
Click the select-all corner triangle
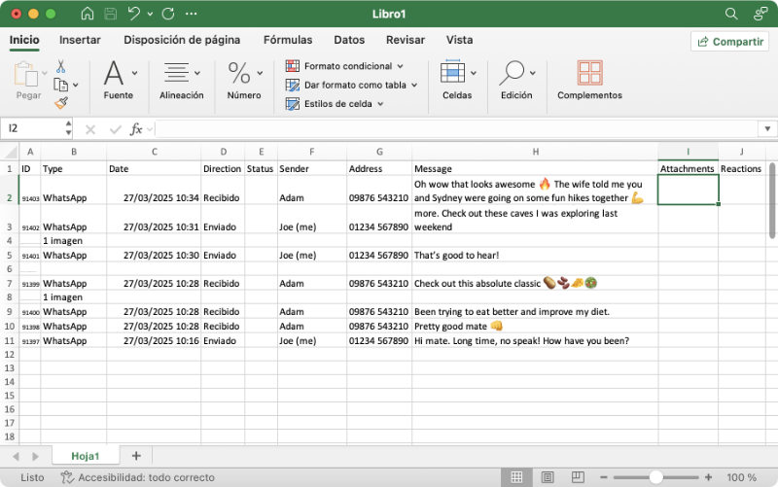coord(11,152)
